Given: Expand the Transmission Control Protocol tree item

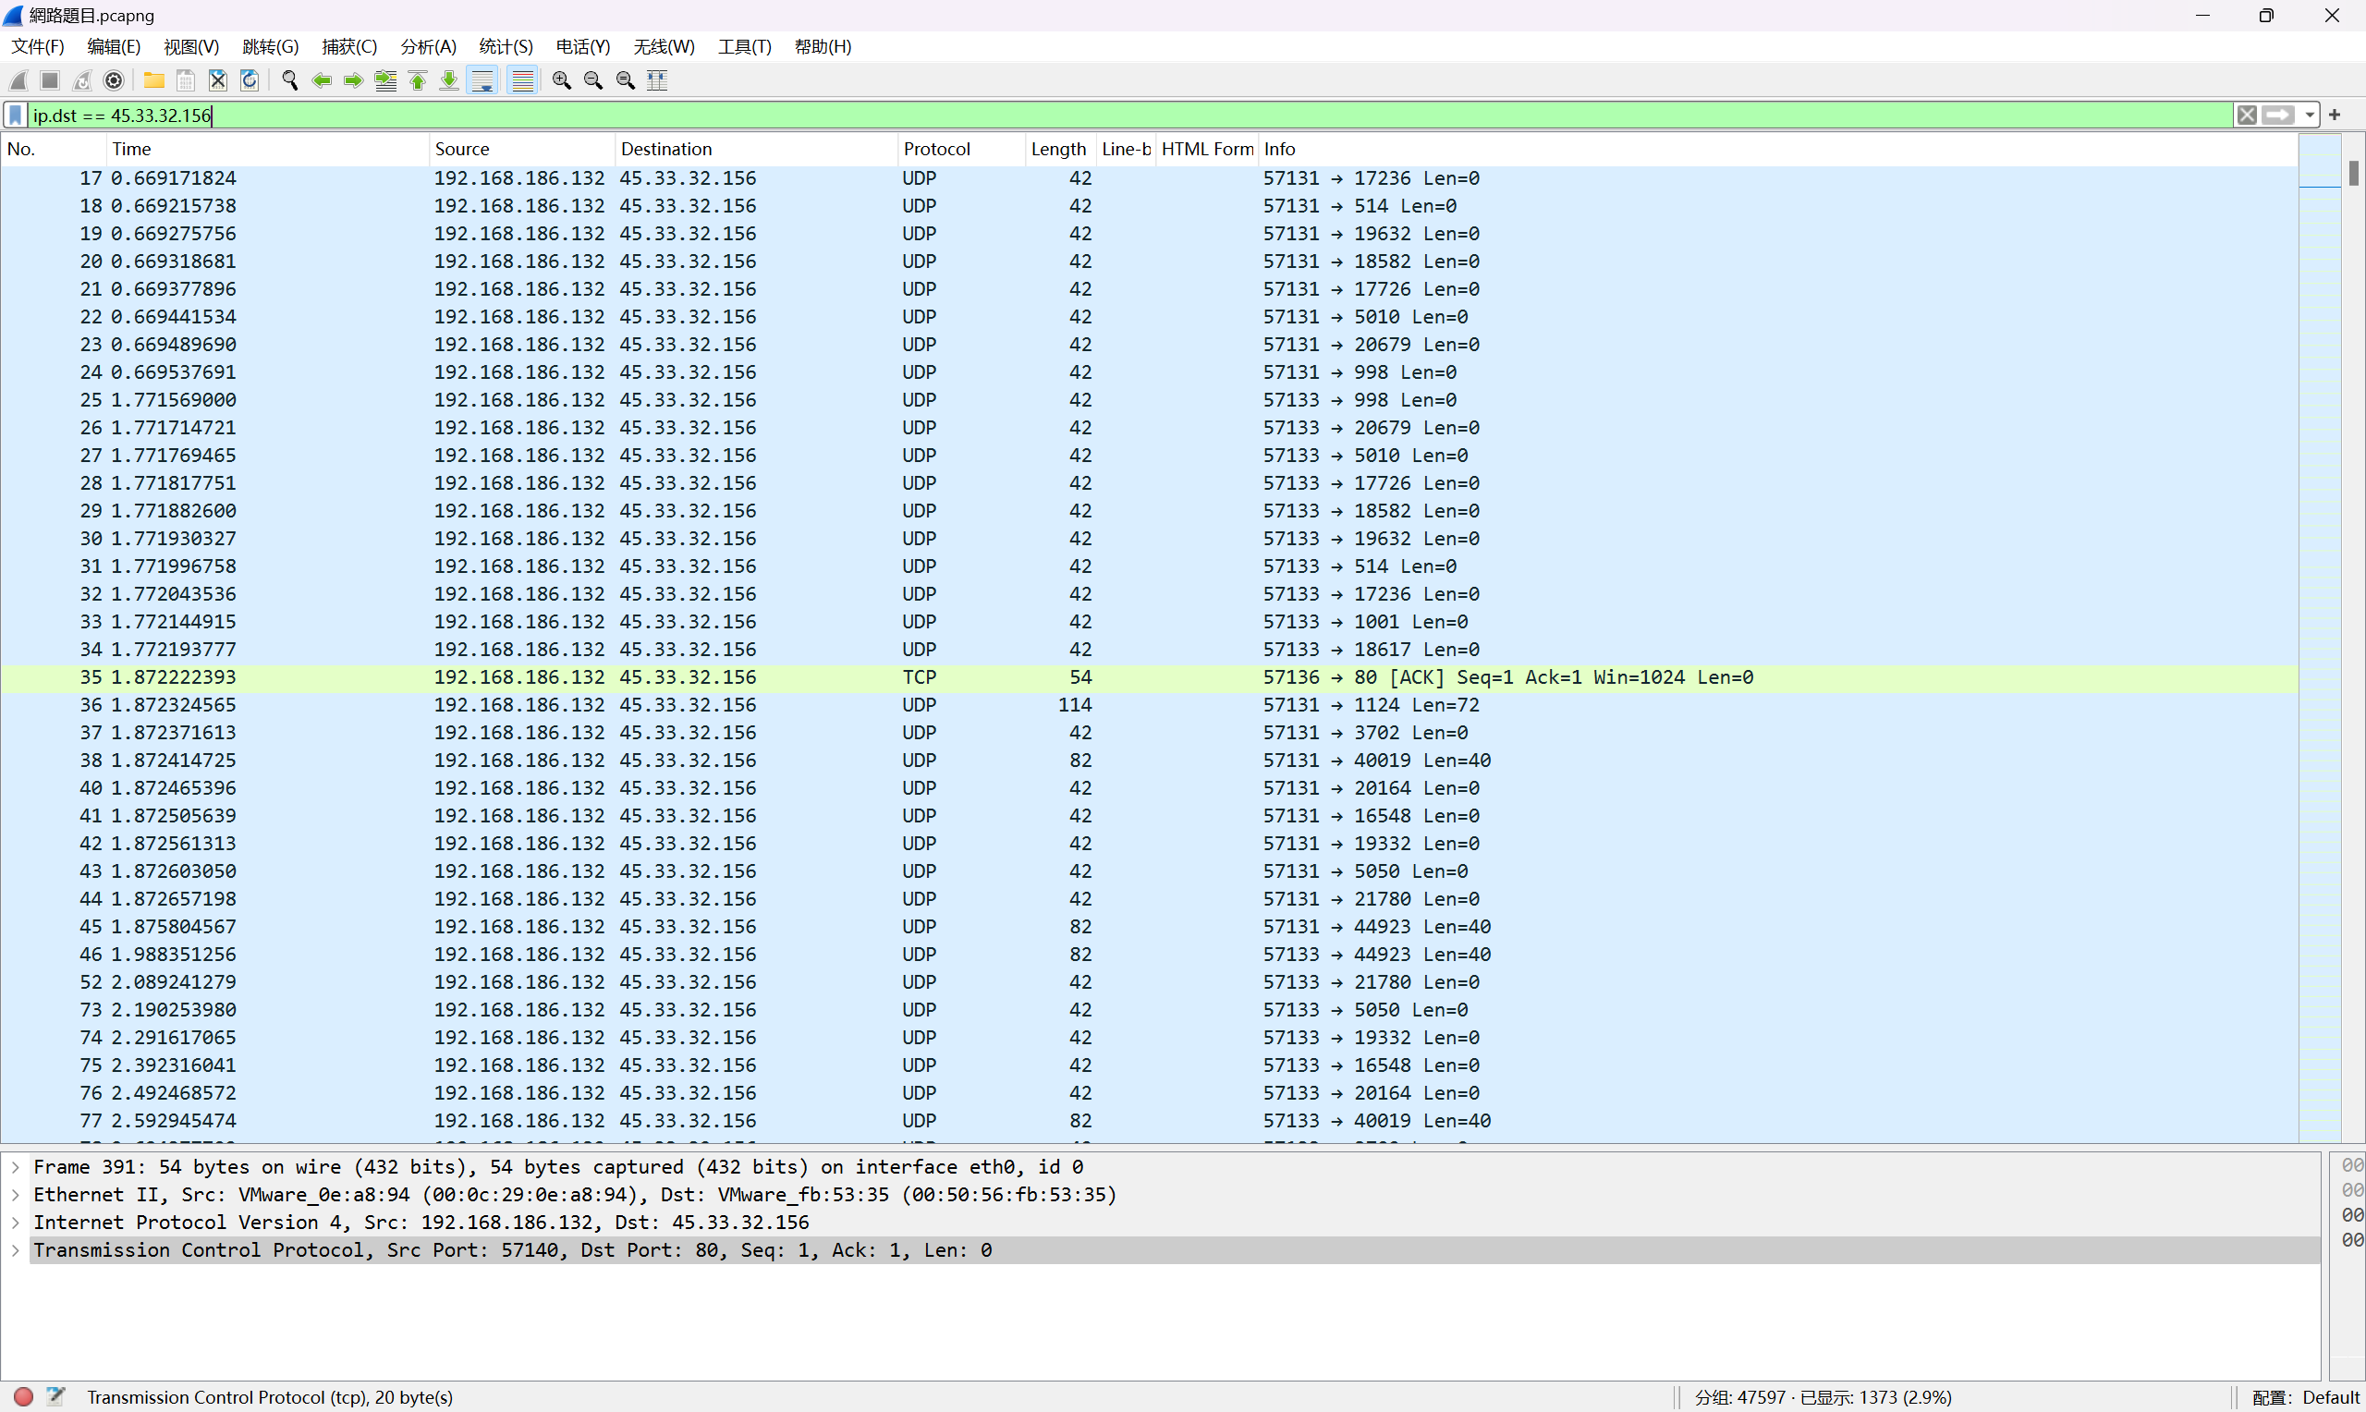Looking at the screenshot, I should click(x=16, y=1250).
